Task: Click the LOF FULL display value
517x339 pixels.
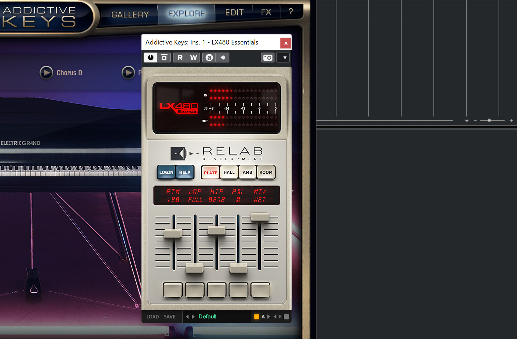Action: point(195,200)
